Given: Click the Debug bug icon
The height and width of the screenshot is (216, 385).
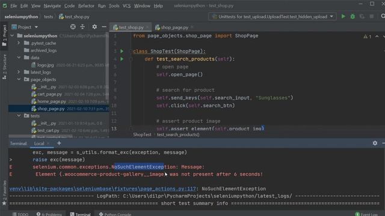Looking at the screenshot, I should pyautogui.click(x=353, y=16).
